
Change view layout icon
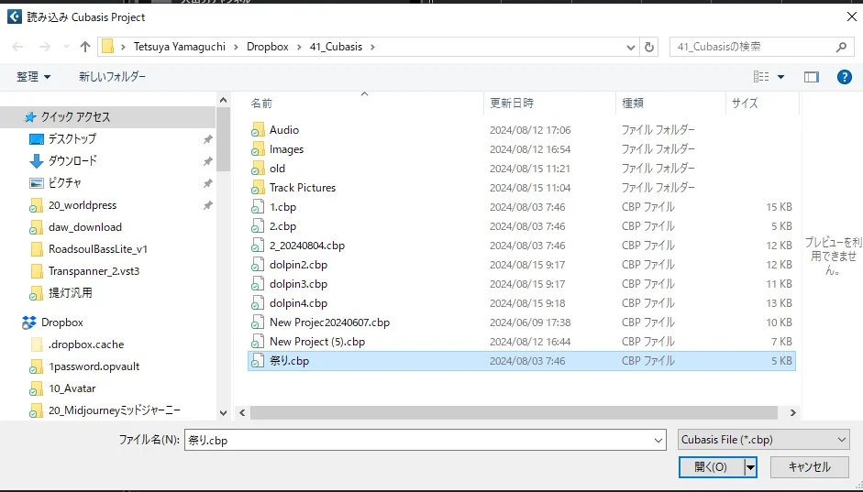click(x=761, y=77)
